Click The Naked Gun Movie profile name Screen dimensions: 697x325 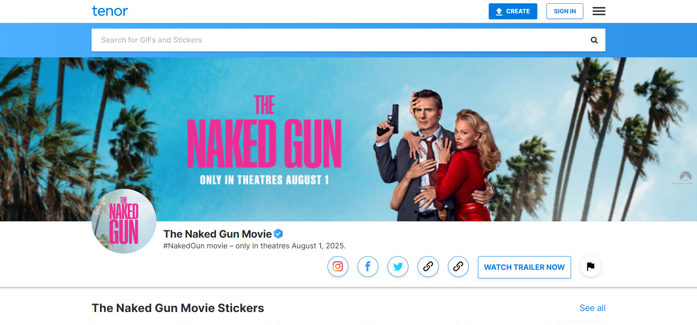click(x=218, y=234)
